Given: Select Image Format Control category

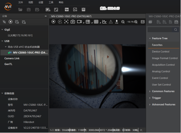Looking at the screenshot, I should coord(165,58).
